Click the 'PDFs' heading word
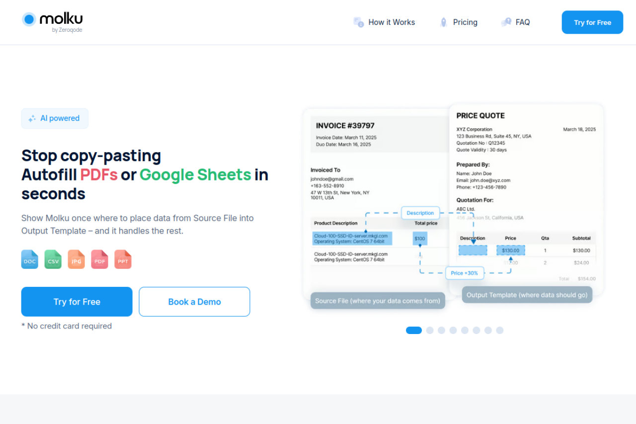Image resolution: width=636 pixels, height=424 pixels. [x=99, y=174]
